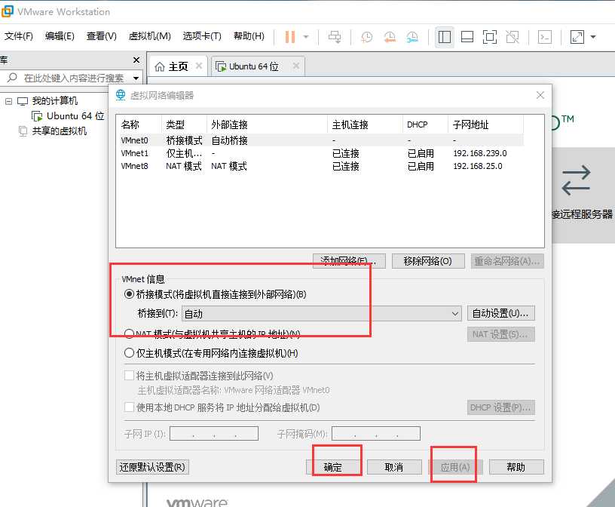Screen dimensions: 615x507
Task: Select the VMnet0 network row
Action: point(322,140)
